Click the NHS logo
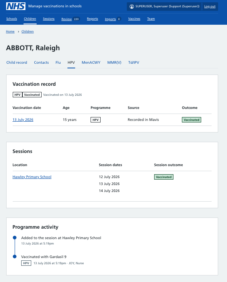Screen dimensions: 227x282 point(16,6)
